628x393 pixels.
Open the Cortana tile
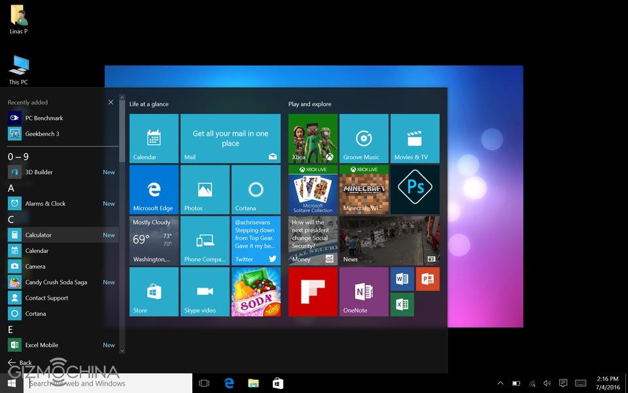256,189
